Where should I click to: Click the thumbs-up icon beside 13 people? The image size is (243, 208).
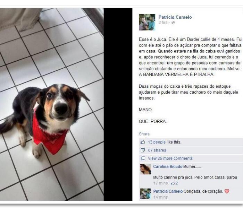(143, 142)
